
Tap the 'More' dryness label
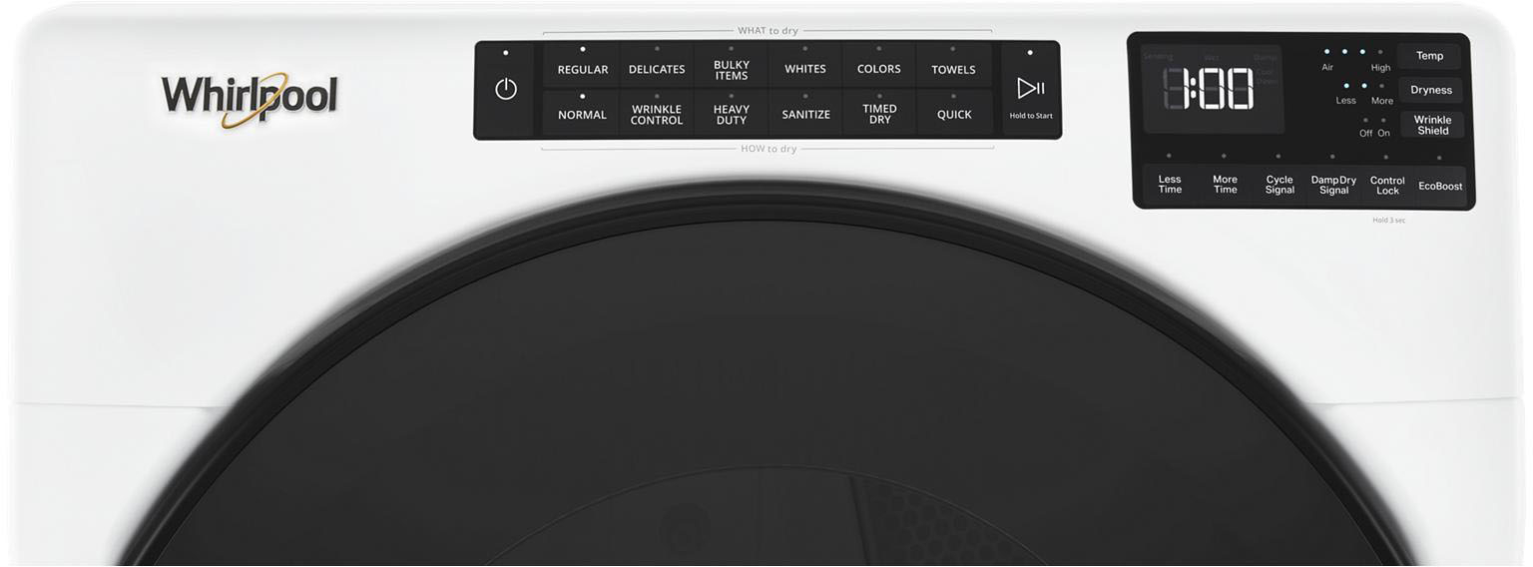pyautogui.click(x=1382, y=101)
